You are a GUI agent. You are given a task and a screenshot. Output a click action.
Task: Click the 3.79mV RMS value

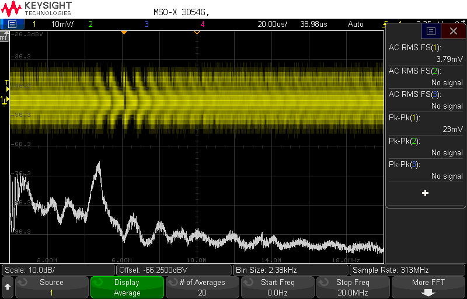pyautogui.click(x=449, y=59)
